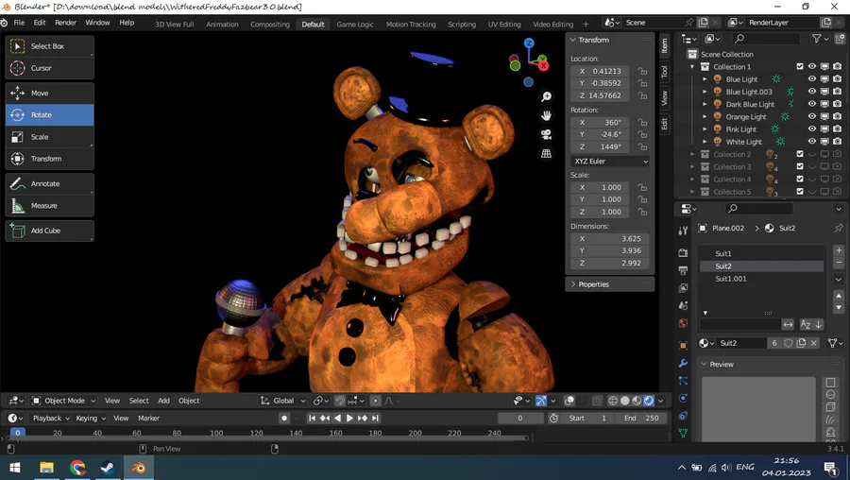Click the play animation button

[x=350, y=418]
